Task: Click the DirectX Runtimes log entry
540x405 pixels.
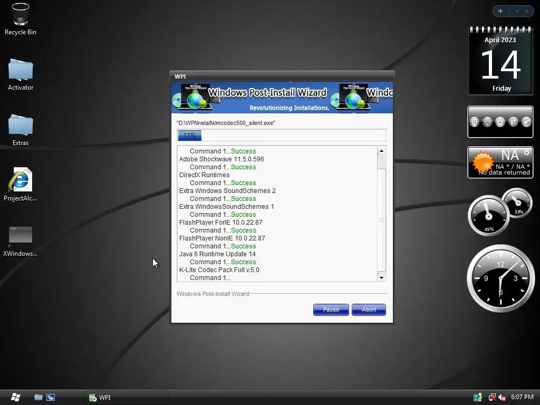Action: (204, 175)
